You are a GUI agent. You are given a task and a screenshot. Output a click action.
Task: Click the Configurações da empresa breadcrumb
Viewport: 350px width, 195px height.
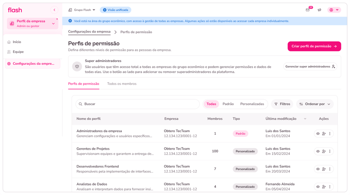(89, 32)
